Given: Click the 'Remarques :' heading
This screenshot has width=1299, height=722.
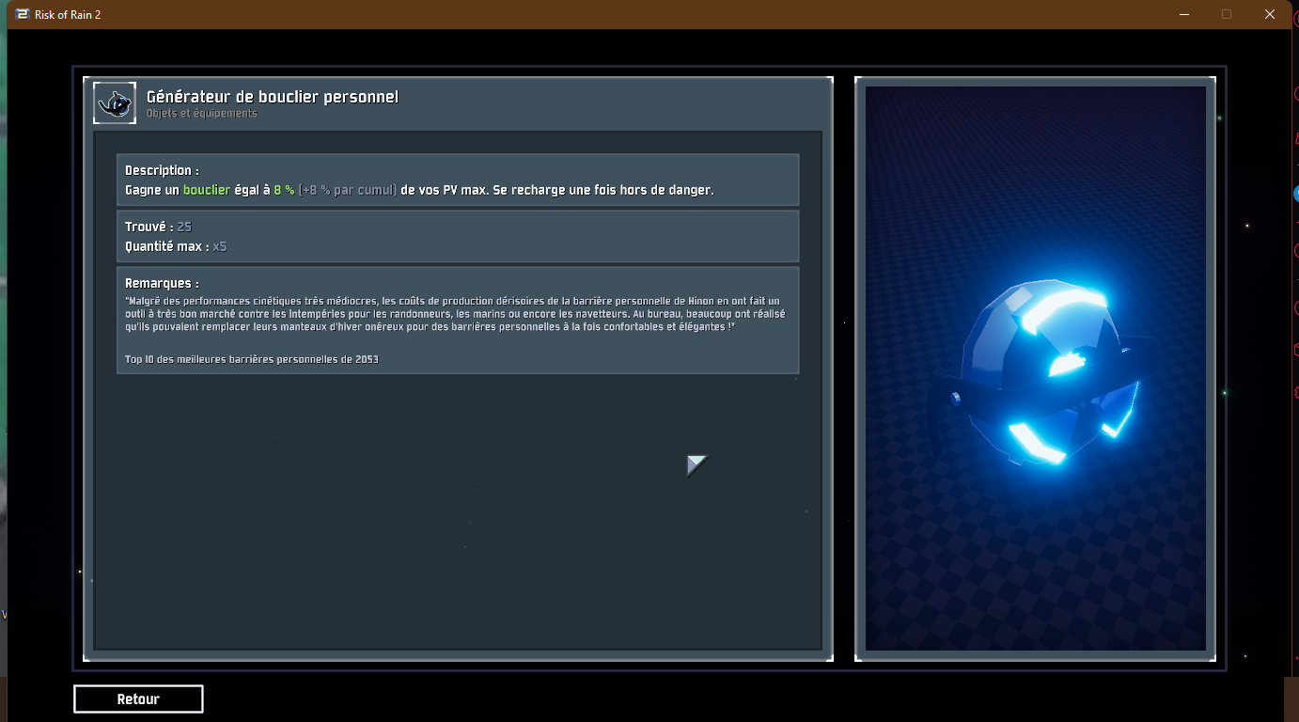Looking at the screenshot, I should (162, 283).
